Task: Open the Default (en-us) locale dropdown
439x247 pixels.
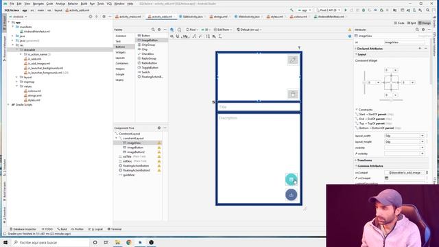Action: click(249, 30)
